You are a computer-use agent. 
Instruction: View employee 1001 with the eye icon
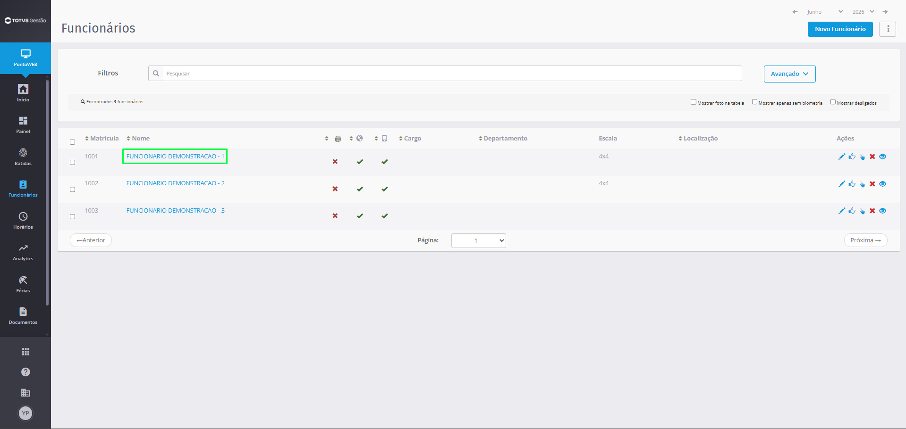tap(883, 157)
